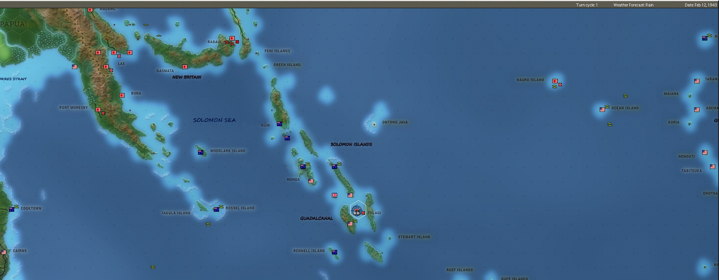Click the KURIA island label
The width and height of the screenshot is (719, 280).
pos(674,122)
